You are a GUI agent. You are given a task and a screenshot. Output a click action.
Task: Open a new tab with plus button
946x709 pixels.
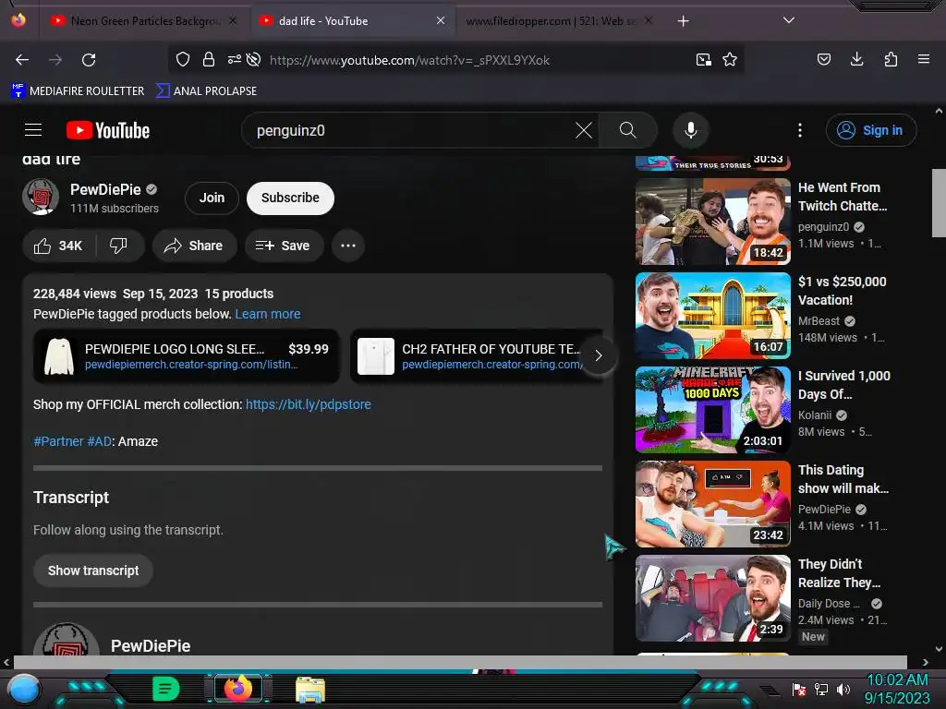click(683, 21)
